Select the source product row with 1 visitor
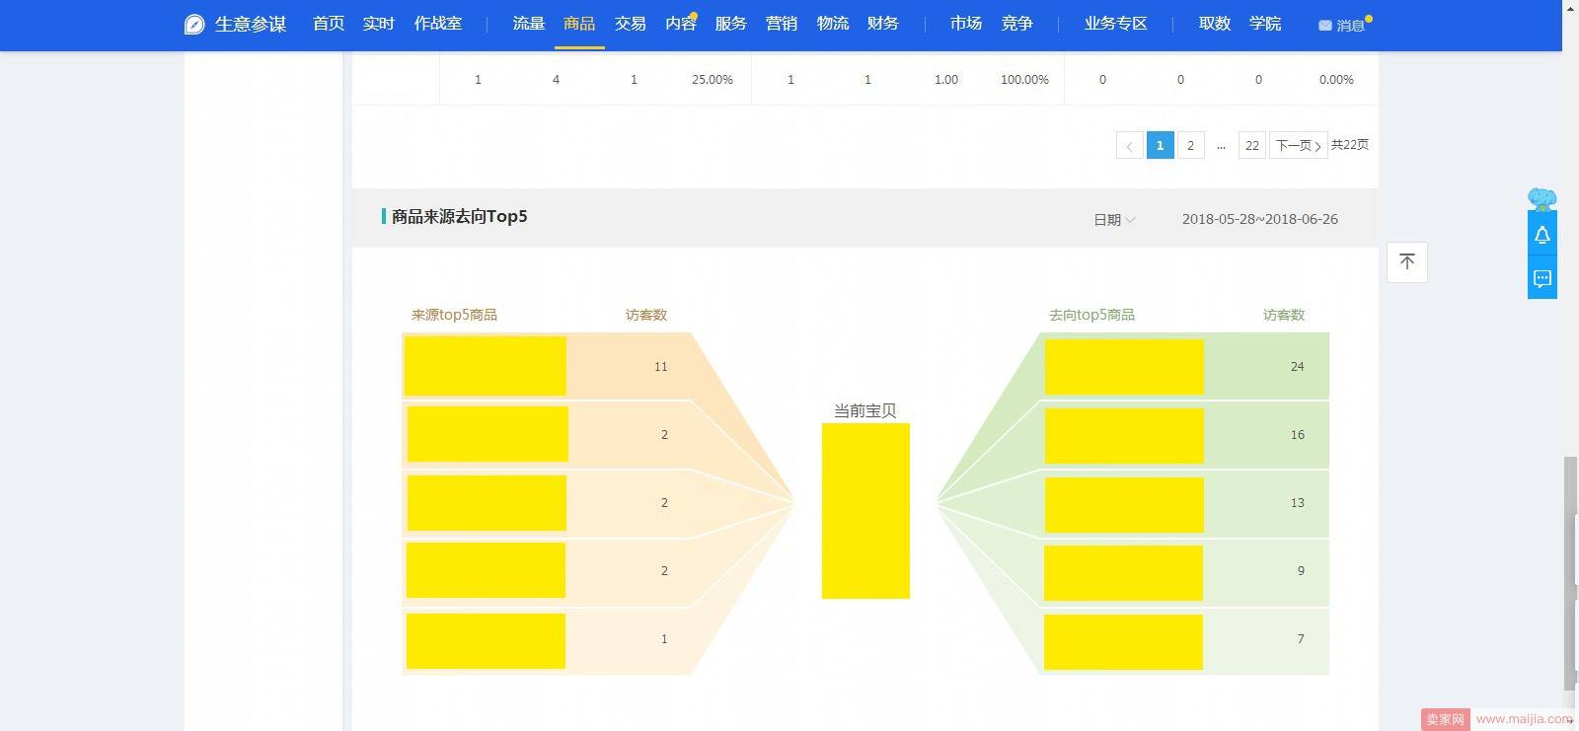The height and width of the screenshot is (731, 1579). tap(547, 640)
